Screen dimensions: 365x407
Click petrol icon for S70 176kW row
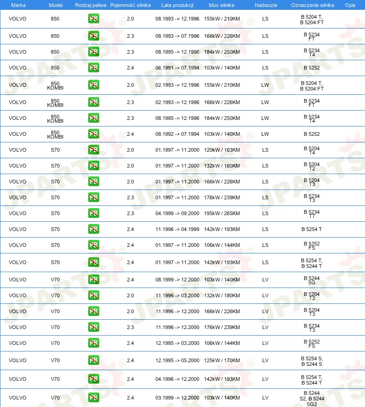pyautogui.click(x=93, y=197)
